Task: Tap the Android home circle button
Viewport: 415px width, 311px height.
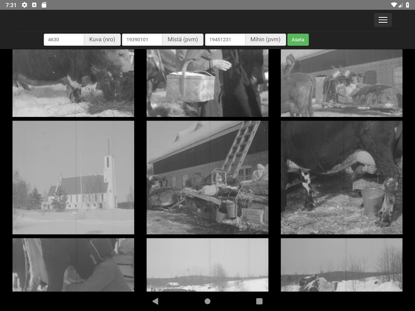Action: pyautogui.click(x=208, y=301)
